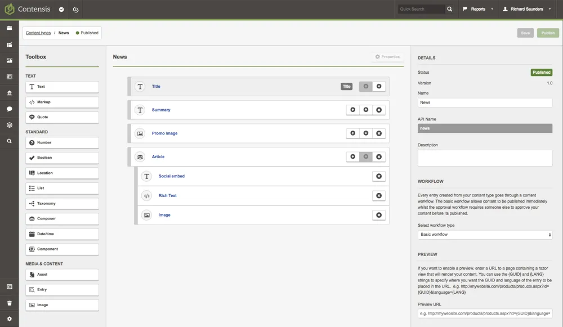Click the search magnifier next to Quick Search

point(449,9)
